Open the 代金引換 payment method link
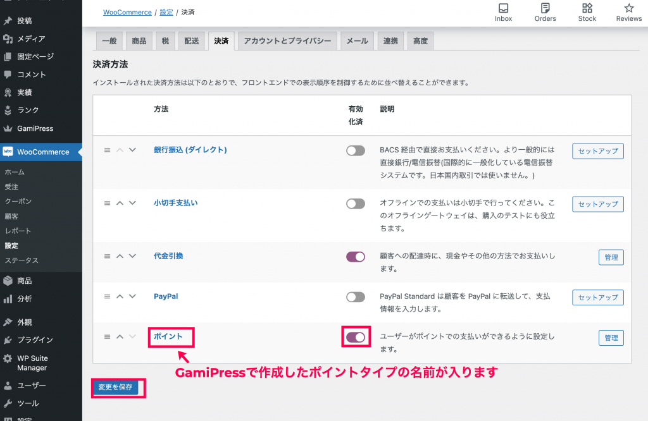The height and width of the screenshot is (421, 648). click(168, 256)
